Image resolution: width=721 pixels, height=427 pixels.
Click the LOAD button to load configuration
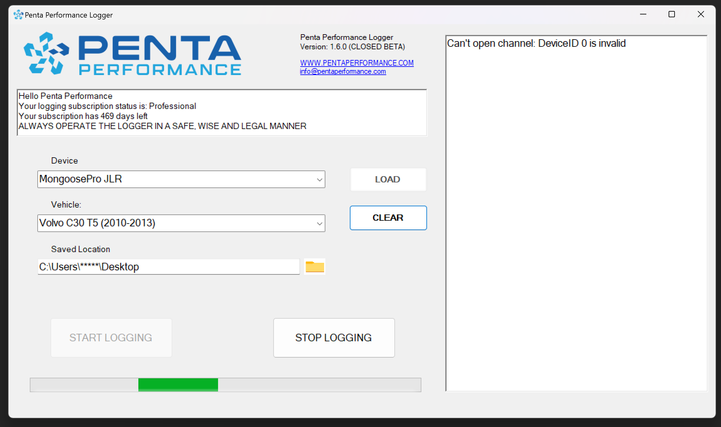pos(387,180)
